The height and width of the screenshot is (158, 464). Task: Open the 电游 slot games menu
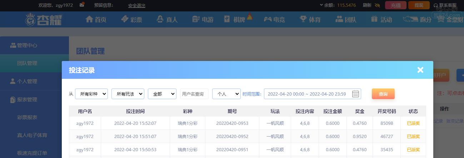pos(203,20)
